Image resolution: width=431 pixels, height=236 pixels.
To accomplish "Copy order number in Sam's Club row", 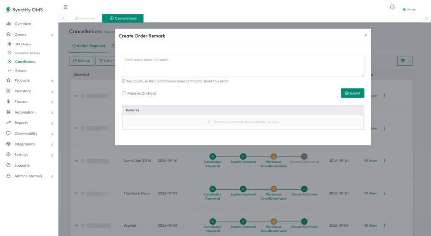I will point(83,161).
